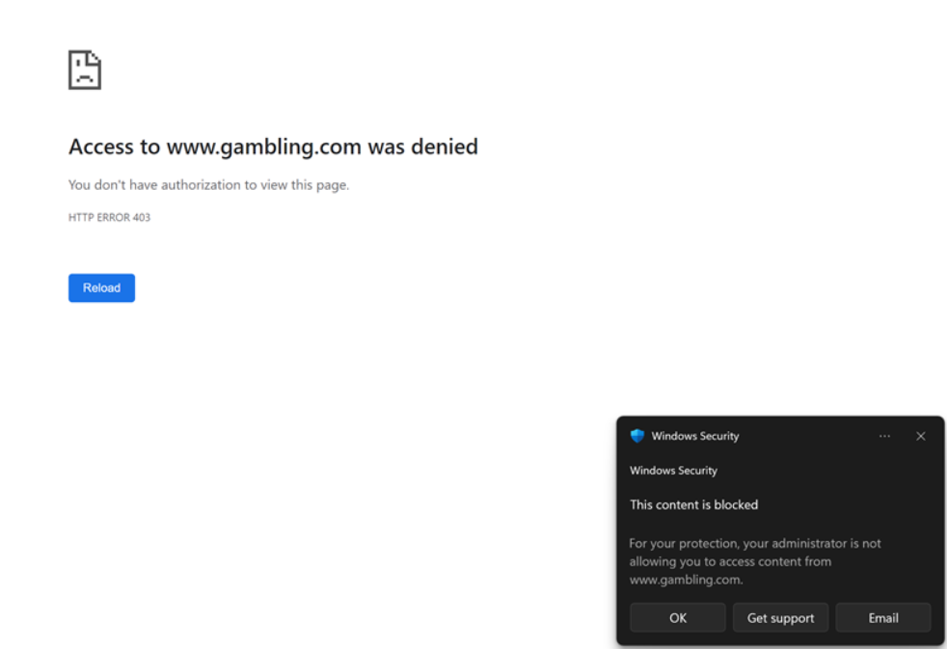Click '403' in the error code line
The image size is (947, 649).
pyautogui.click(x=141, y=218)
